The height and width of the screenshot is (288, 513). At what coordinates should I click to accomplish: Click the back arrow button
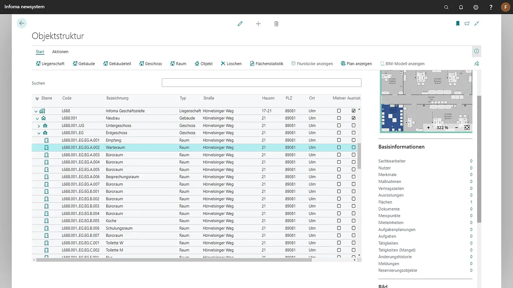point(22,23)
